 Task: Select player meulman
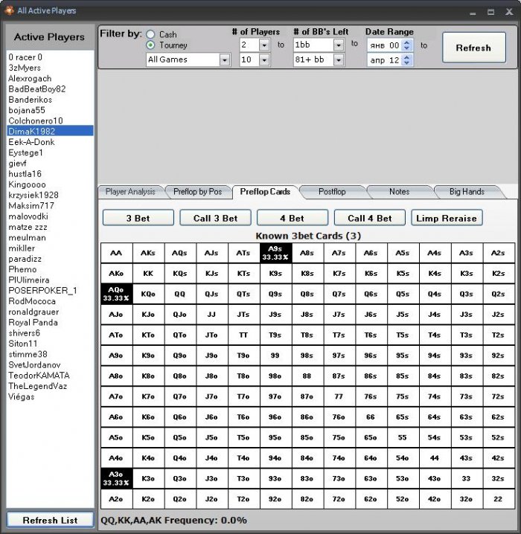[x=50, y=237]
